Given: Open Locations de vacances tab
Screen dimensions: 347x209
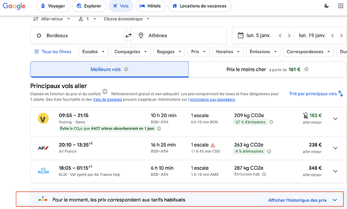Looking at the screenshot, I should pyautogui.click(x=200, y=6).
